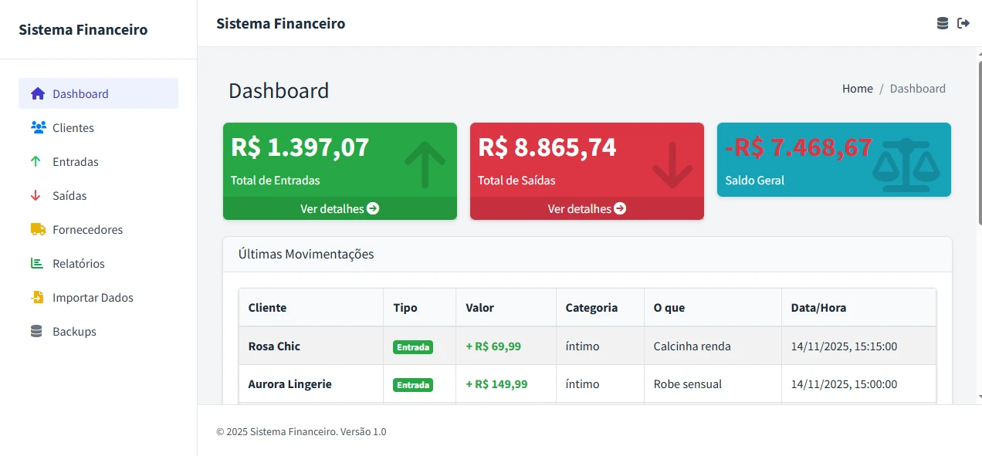The width and height of the screenshot is (982, 456).
Task: Go to the Fornecedores section
Action: (87, 230)
